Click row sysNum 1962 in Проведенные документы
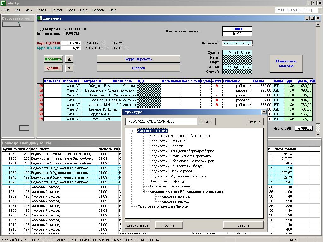 62,154
